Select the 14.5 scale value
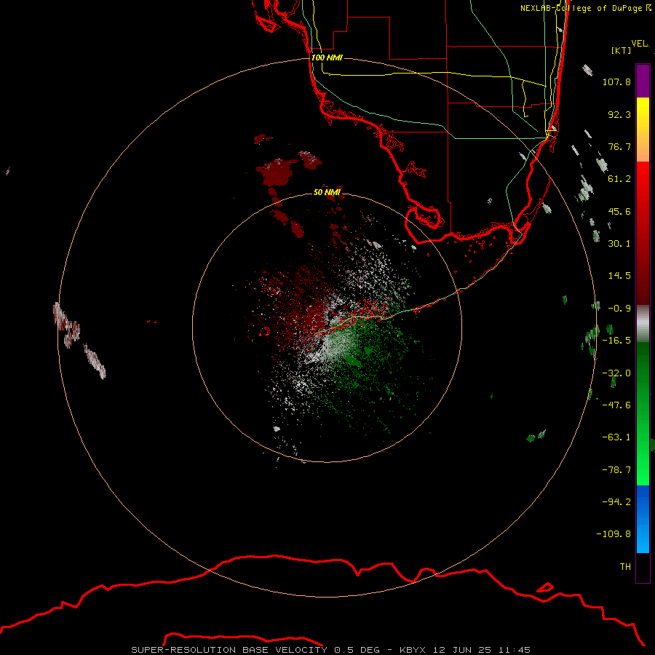This screenshot has height=655, width=655. (x=619, y=276)
